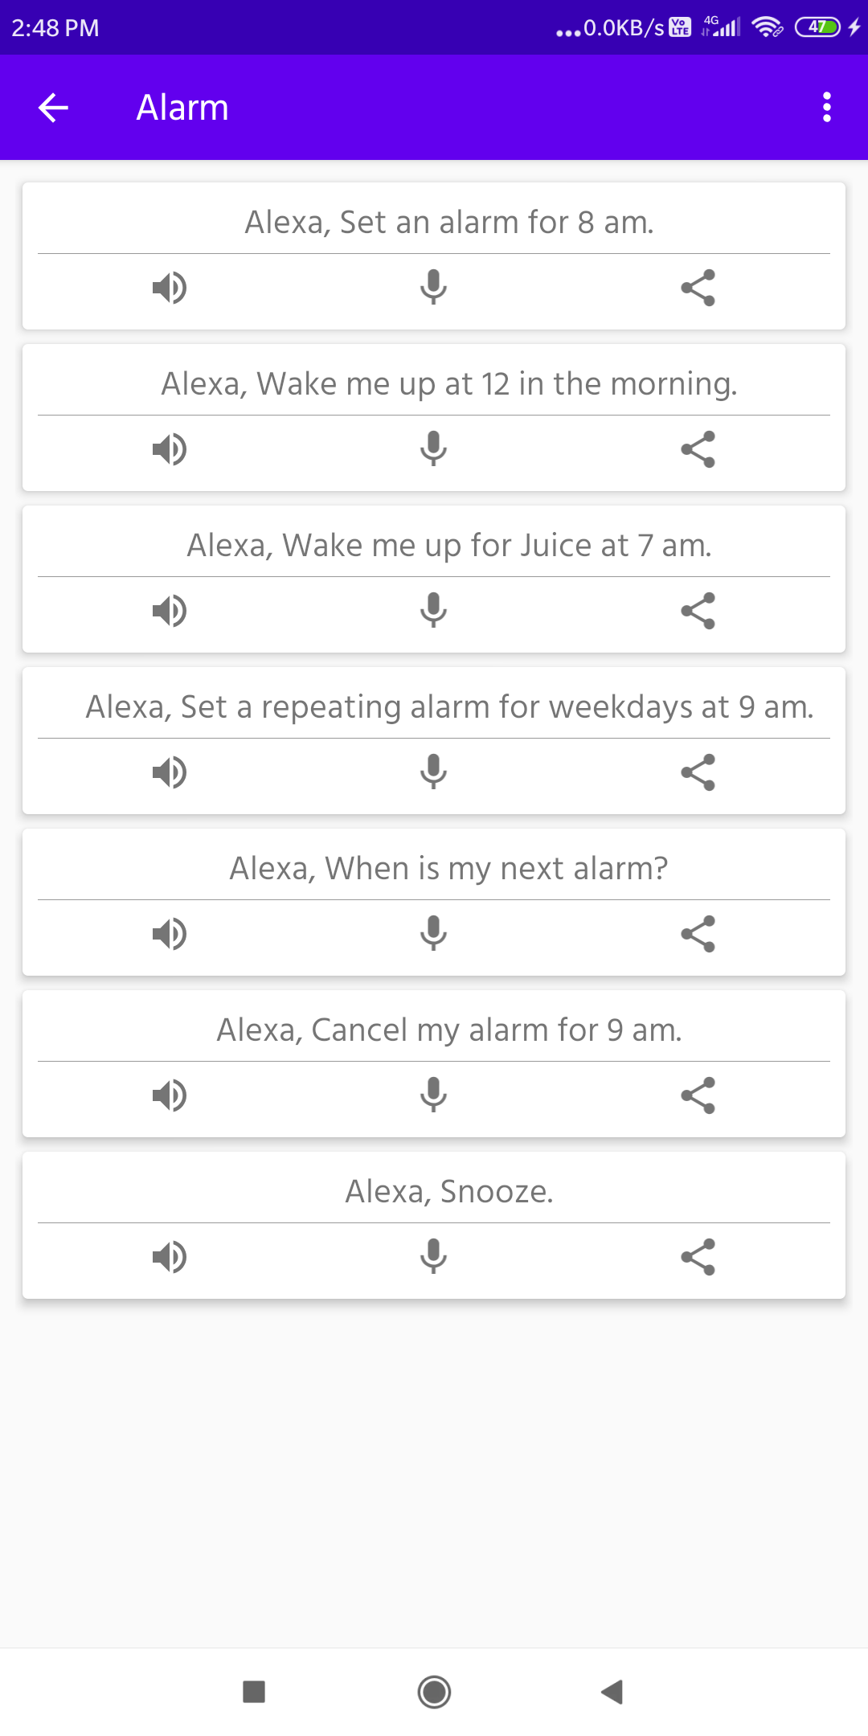Play audio for the 'Alexa, Snooze' command
The height and width of the screenshot is (1736, 868).
point(170,1257)
